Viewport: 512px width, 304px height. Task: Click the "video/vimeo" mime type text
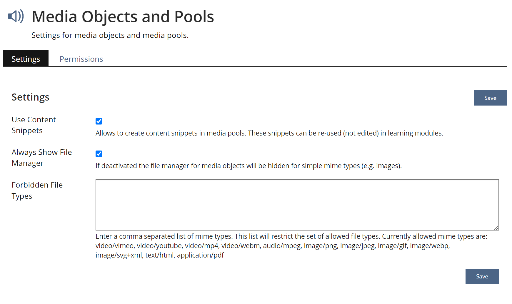click(114, 246)
